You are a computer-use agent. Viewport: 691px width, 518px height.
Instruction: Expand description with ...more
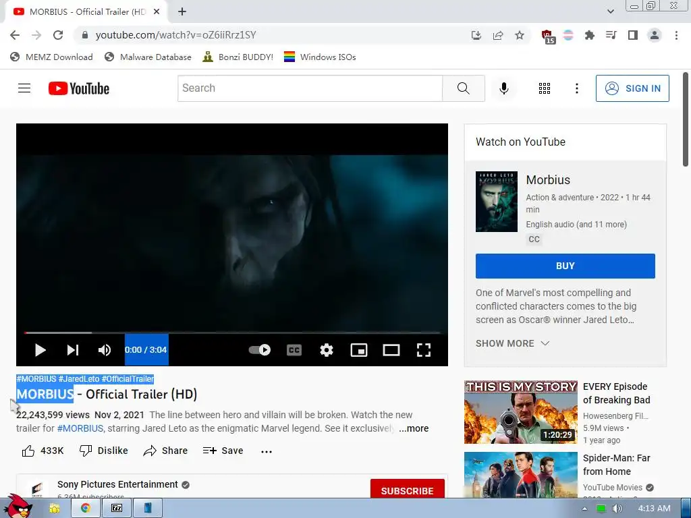pos(414,428)
